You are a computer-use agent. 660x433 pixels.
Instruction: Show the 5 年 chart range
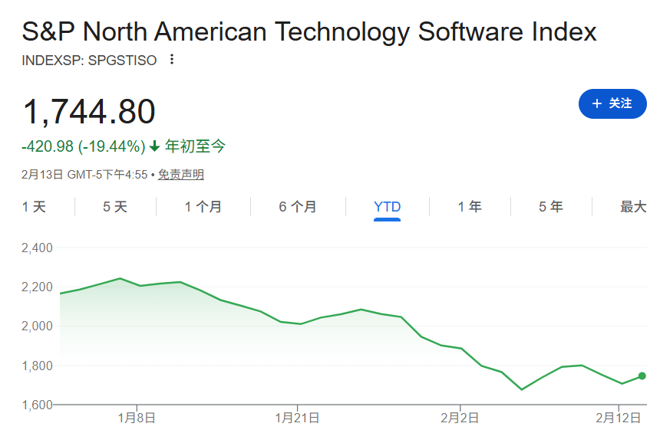[x=551, y=207]
